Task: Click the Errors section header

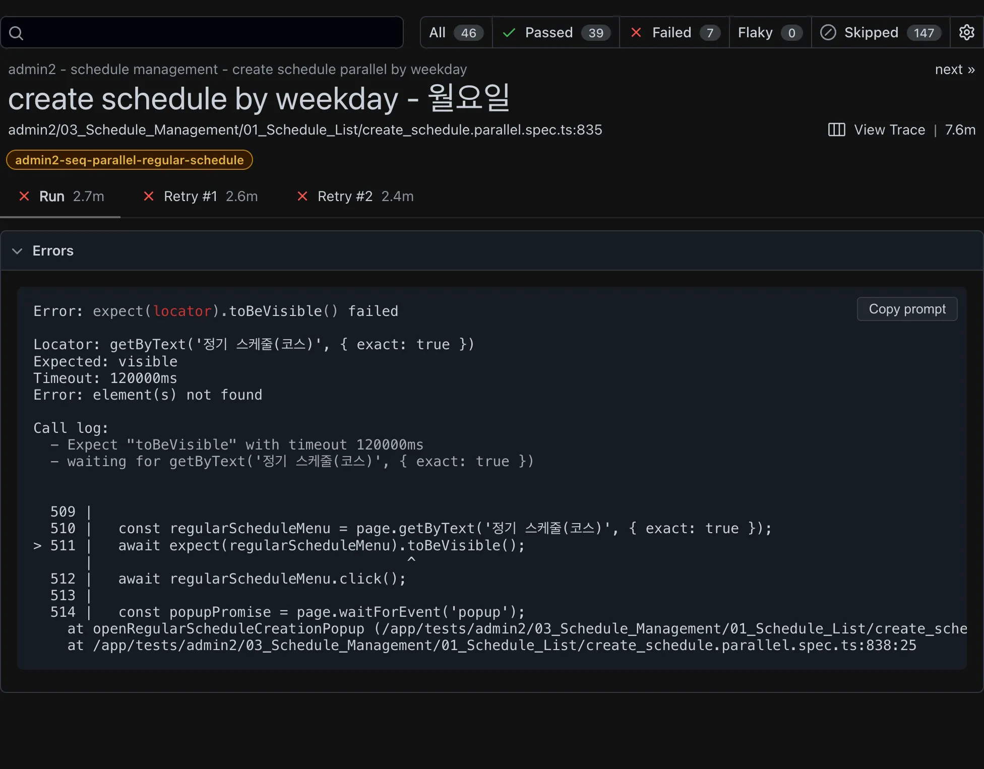Action: (x=492, y=251)
